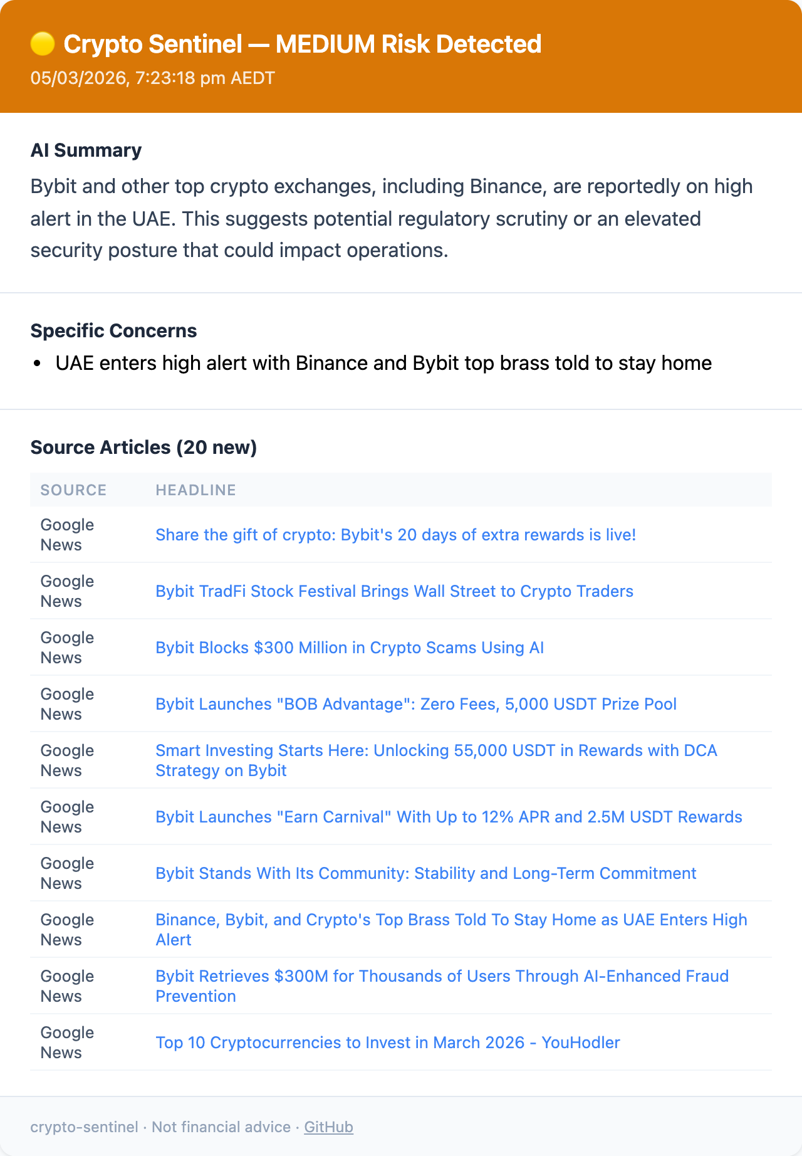Click the HEADLINE column header
The height and width of the screenshot is (1156, 802).
[x=195, y=490]
